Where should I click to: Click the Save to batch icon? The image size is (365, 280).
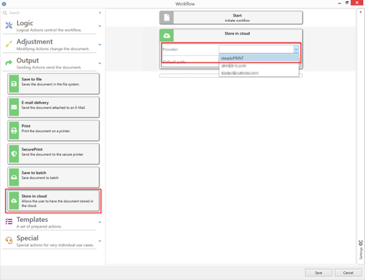pos(14,177)
